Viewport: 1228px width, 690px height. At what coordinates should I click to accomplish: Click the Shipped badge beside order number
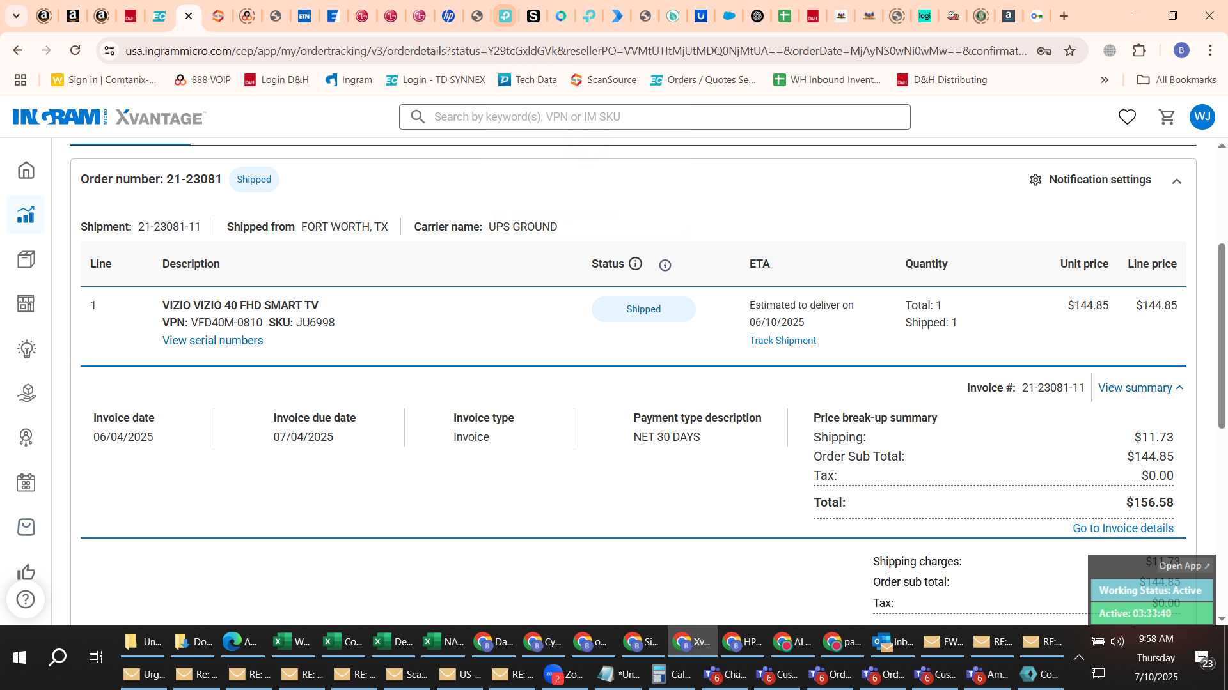coord(254,180)
